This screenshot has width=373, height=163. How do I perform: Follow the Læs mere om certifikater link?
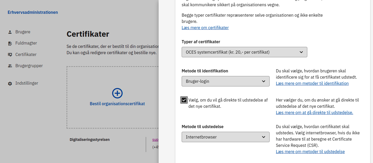tap(205, 28)
